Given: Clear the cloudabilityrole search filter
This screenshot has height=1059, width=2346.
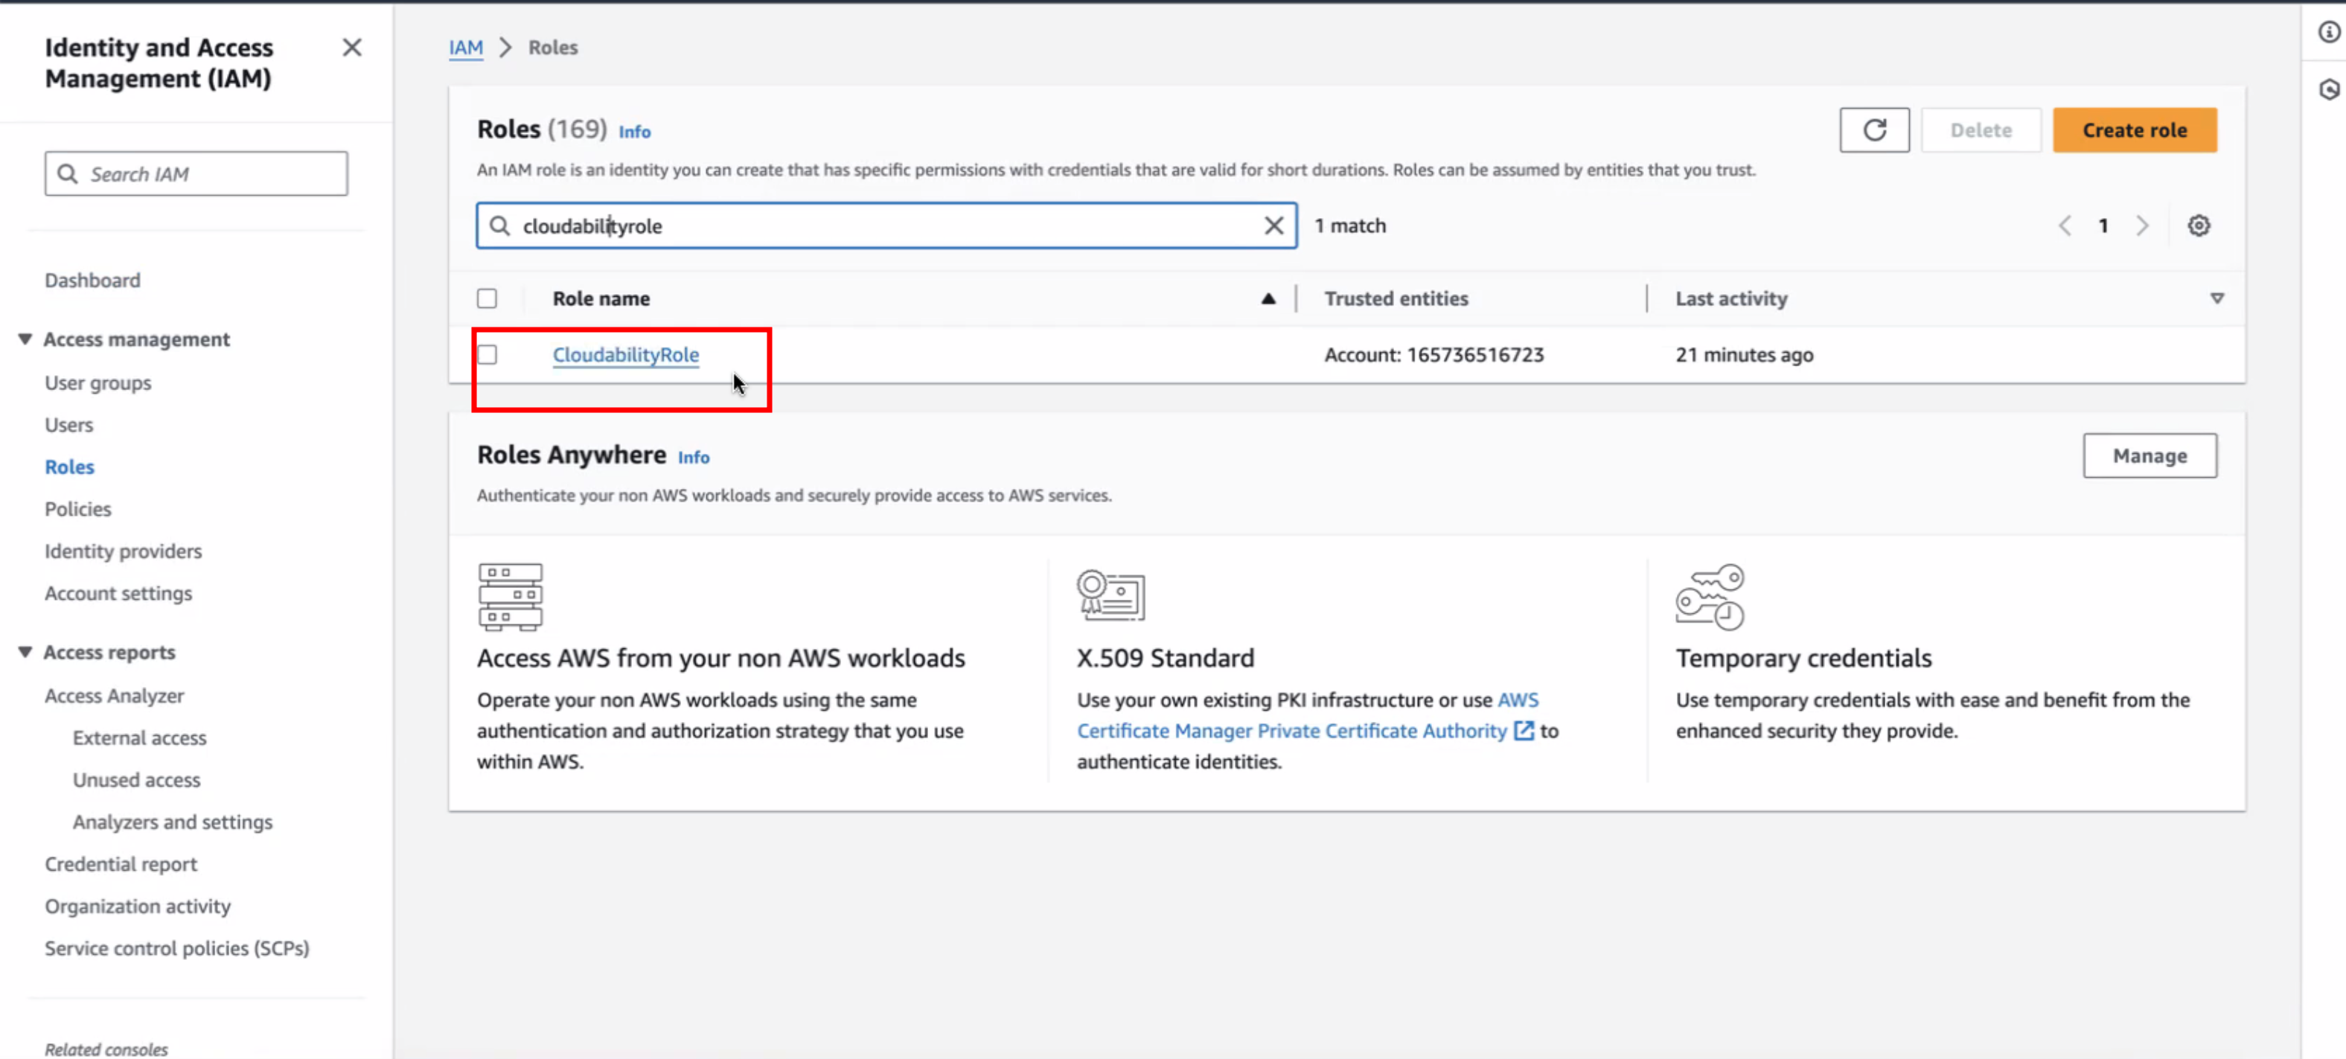Looking at the screenshot, I should [x=1273, y=225].
